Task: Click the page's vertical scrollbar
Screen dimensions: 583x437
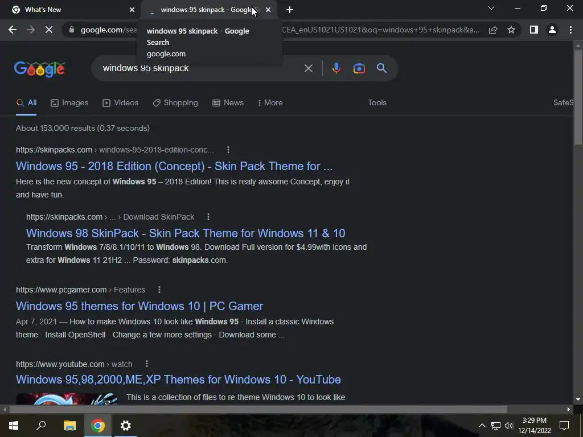Action: click(x=578, y=97)
